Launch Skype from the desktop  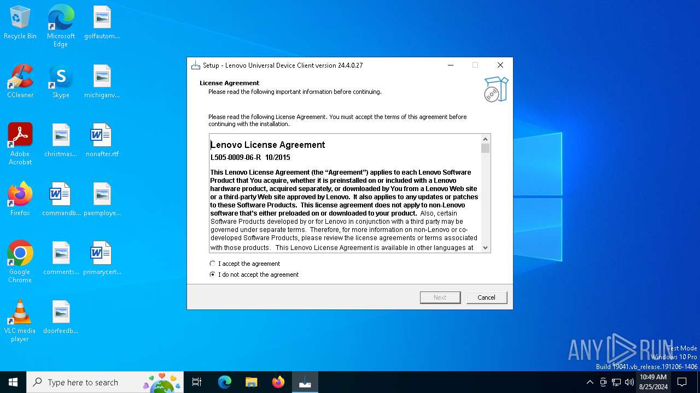click(x=61, y=82)
